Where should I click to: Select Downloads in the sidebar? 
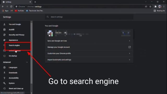pos(13,73)
